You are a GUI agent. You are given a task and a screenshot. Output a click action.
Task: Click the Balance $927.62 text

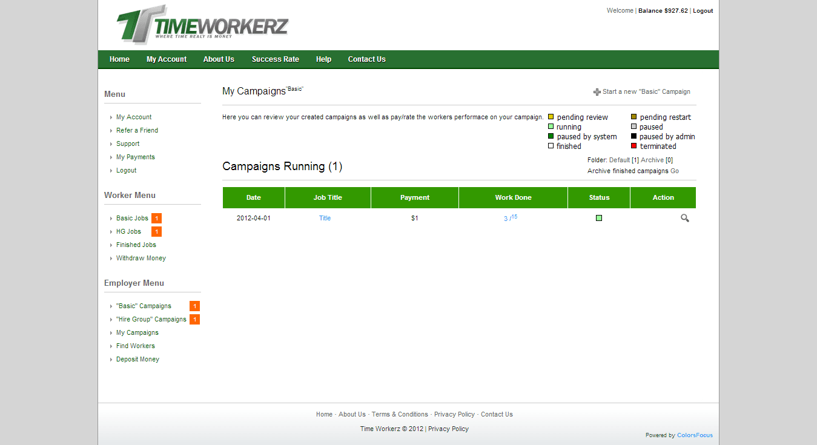tap(663, 11)
